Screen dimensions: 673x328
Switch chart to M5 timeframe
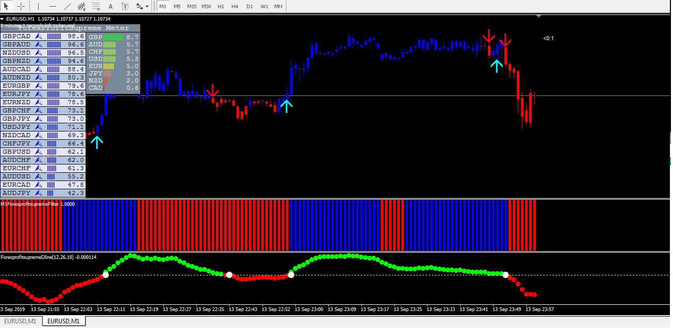pos(177,6)
